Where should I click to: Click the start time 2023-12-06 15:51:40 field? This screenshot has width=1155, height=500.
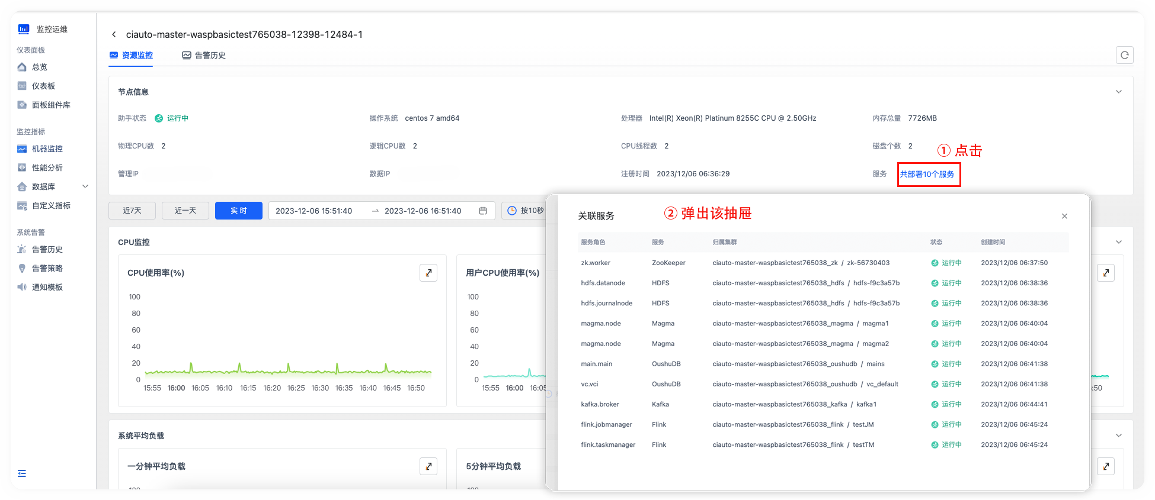(314, 211)
